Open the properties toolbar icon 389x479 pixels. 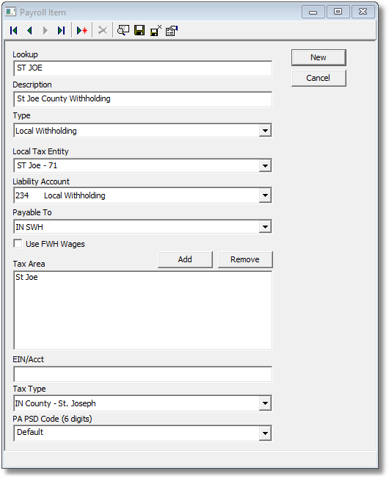(x=172, y=31)
